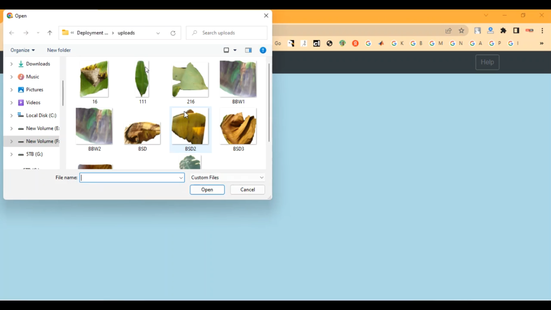The height and width of the screenshot is (310, 551).
Task: Expand the Downloads tree node
Action: [11, 64]
